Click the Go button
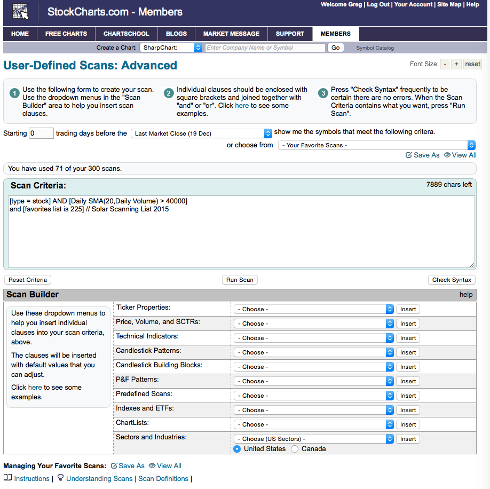The width and height of the screenshot is (490, 489). [335, 48]
